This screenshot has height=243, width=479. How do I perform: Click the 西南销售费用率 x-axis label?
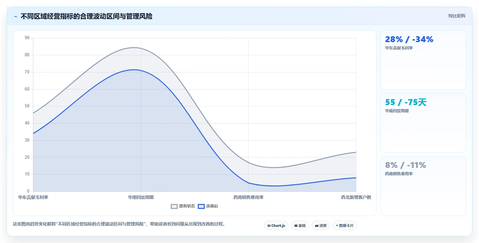(x=249, y=197)
